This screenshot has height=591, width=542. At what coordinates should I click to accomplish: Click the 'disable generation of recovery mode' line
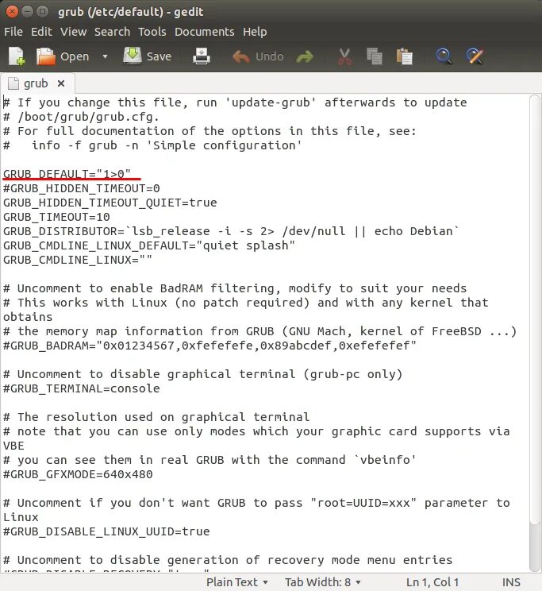pos(228,560)
